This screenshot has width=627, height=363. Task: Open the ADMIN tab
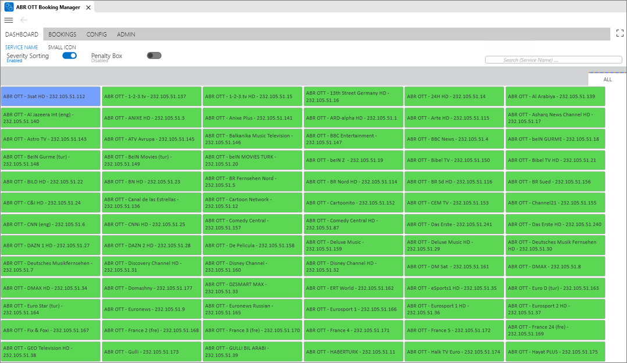(126, 34)
